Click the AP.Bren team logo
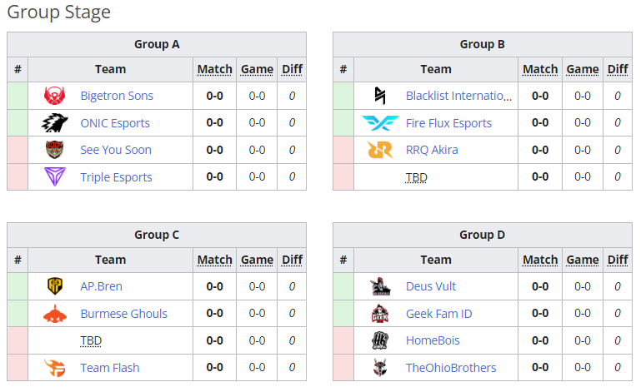The width and height of the screenshot is (641, 387). click(55, 286)
